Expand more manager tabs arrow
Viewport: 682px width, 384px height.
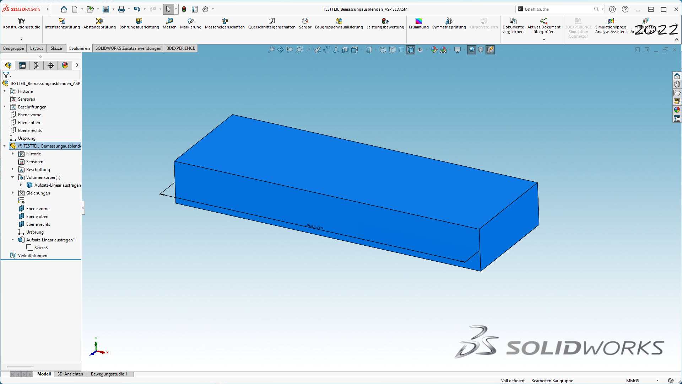77,65
